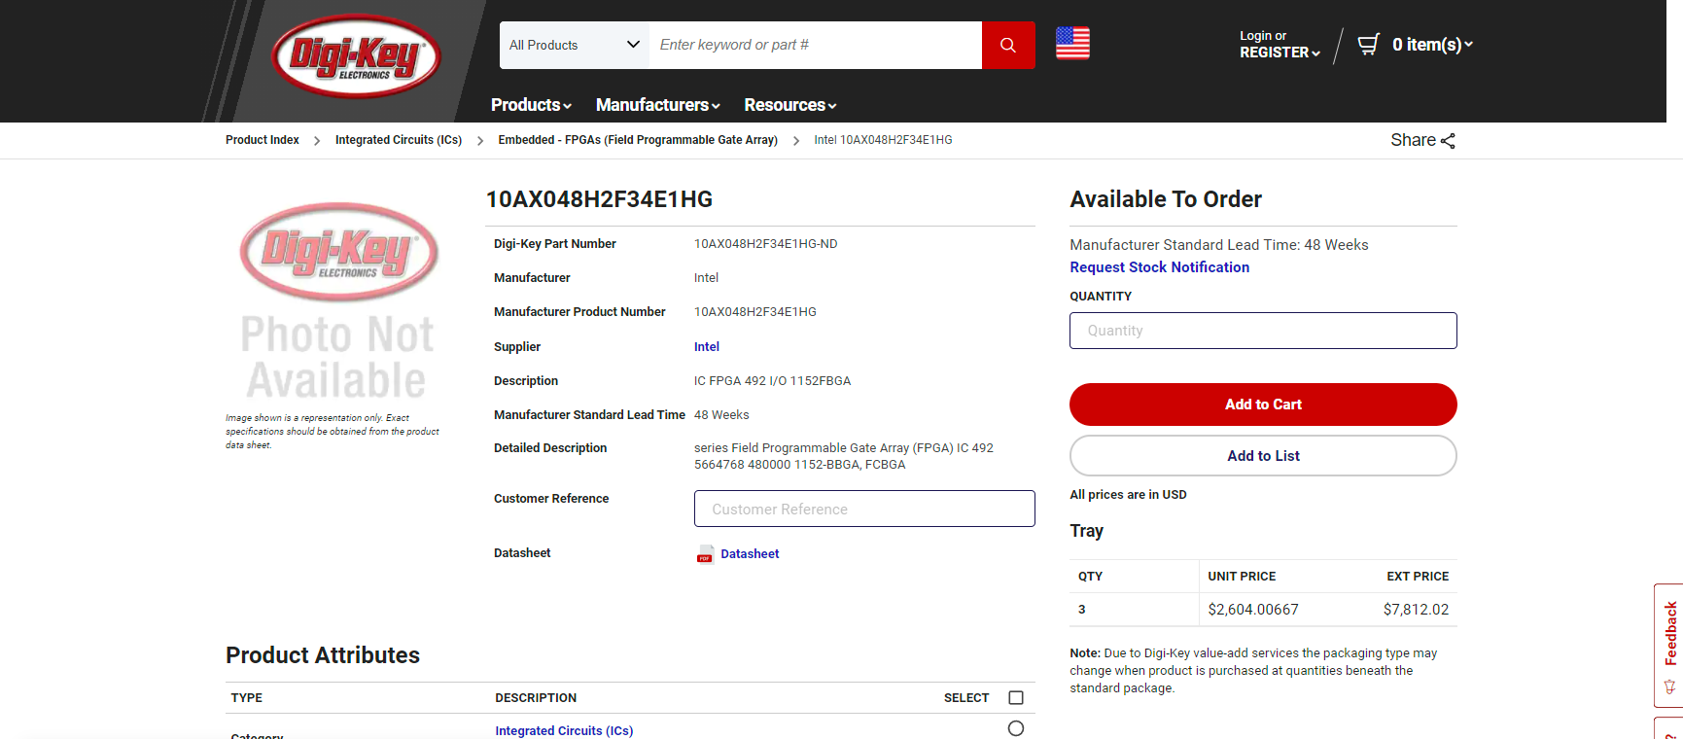Click into the Quantity input field
The width and height of the screenshot is (1683, 739).
(x=1262, y=331)
